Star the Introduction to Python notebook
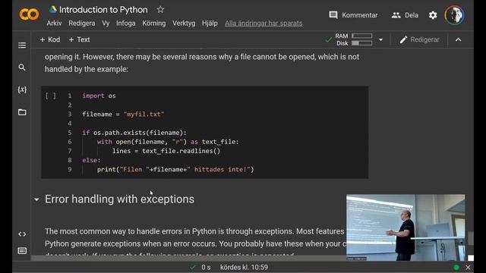The width and height of the screenshot is (486, 273). pyautogui.click(x=160, y=10)
